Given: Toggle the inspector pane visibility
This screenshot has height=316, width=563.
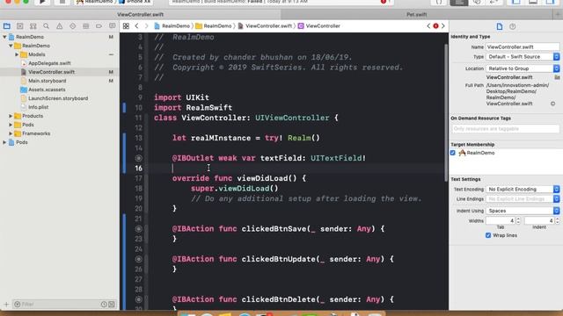Looking at the screenshot, I should click(x=550, y=2).
